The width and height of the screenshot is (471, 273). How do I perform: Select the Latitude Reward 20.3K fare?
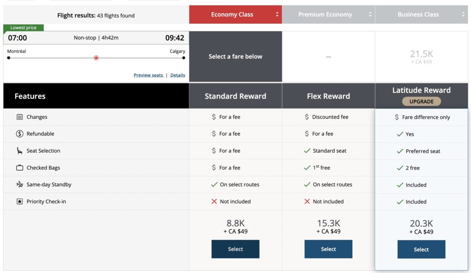point(421,250)
